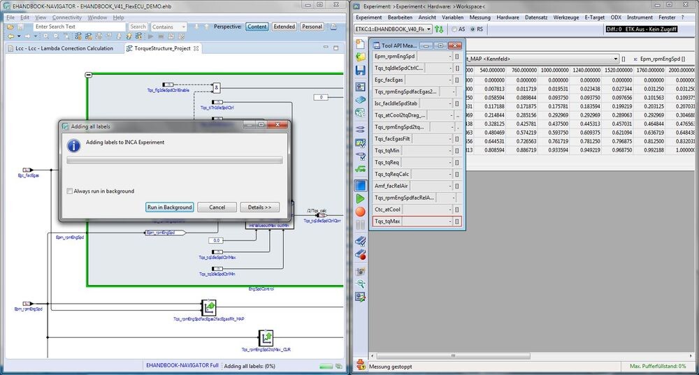Click the Amf_facRelAir variable label
This screenshot has height=375, width=699.
pos(391,186)
